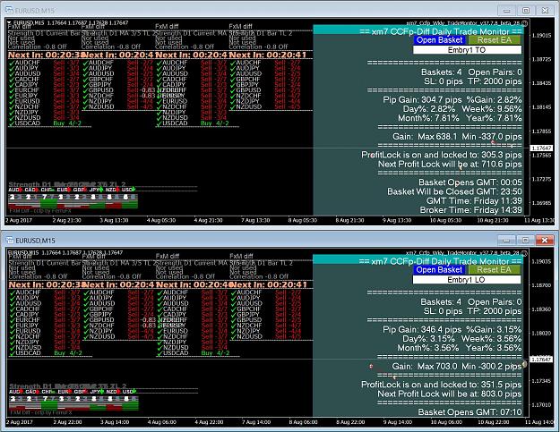Click 'Next In: 00:20:41' countdown in top chart
Screen dimensions: 560x432
tap(268, 55)
